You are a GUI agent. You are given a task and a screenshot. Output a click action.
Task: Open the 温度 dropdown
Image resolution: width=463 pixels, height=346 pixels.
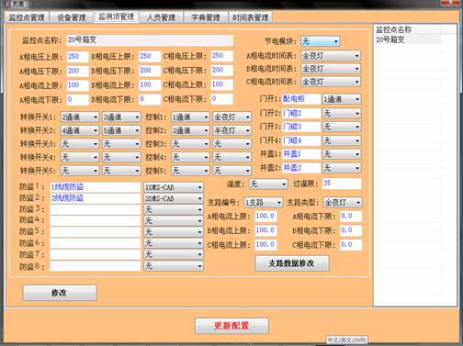point(268,184)
